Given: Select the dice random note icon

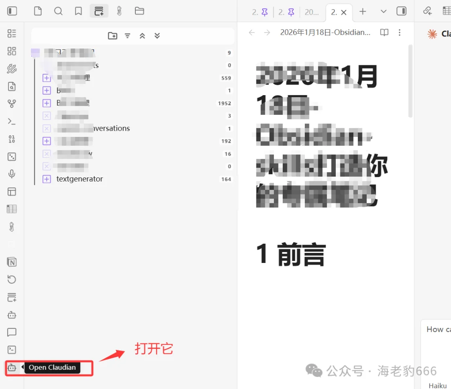Looking at the screenshot, I should [11, 156].
